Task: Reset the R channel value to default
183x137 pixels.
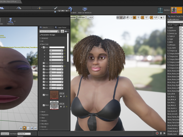Action: pyautogui.click(x=65, y=51)
